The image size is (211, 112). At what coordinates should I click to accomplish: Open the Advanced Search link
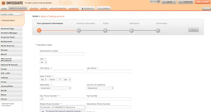[8, 20]
